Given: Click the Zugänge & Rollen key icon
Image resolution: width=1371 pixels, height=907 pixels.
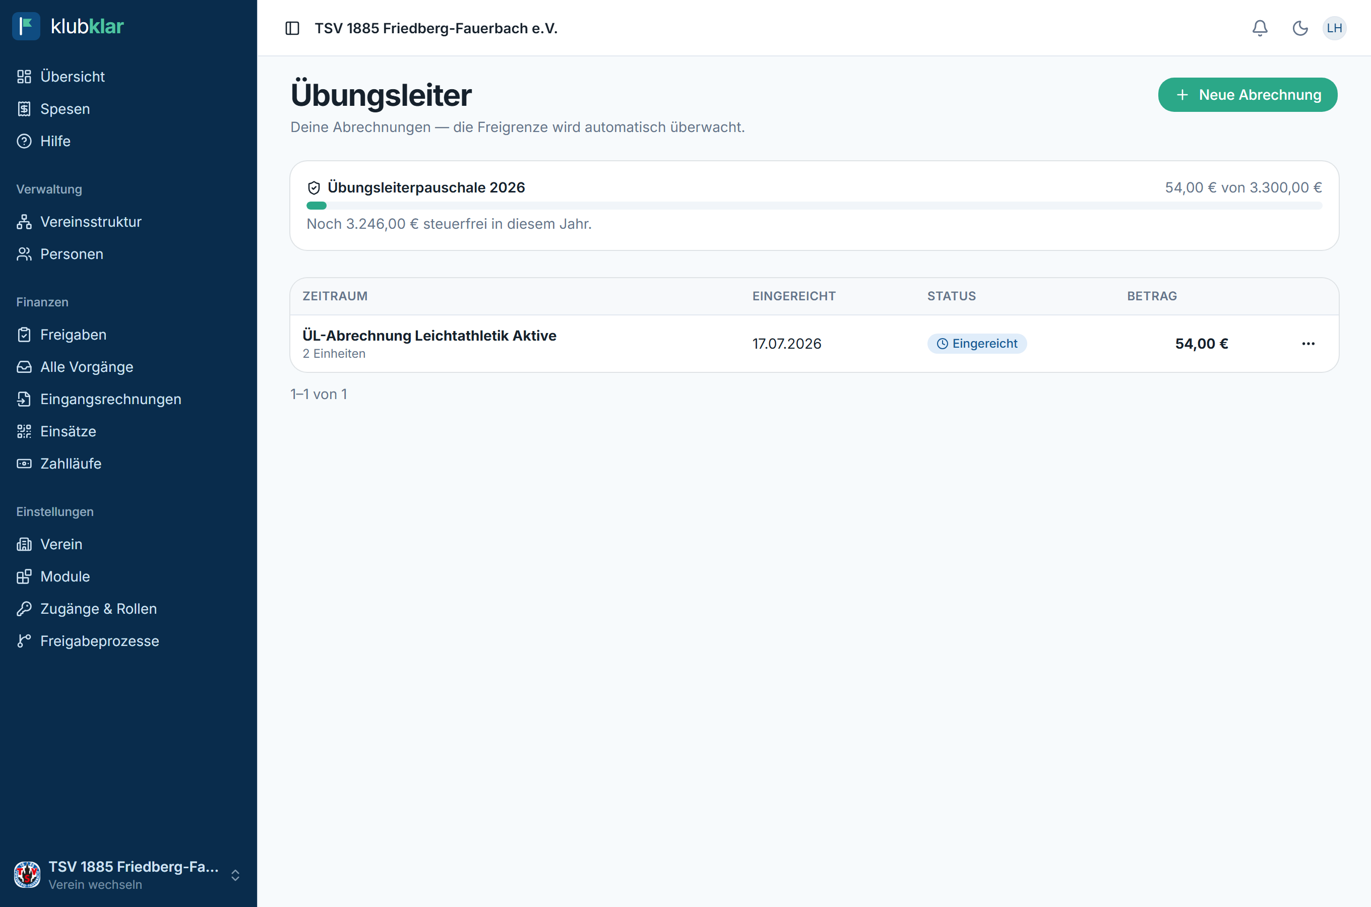Looking at the screenshot, I should 24,609.
